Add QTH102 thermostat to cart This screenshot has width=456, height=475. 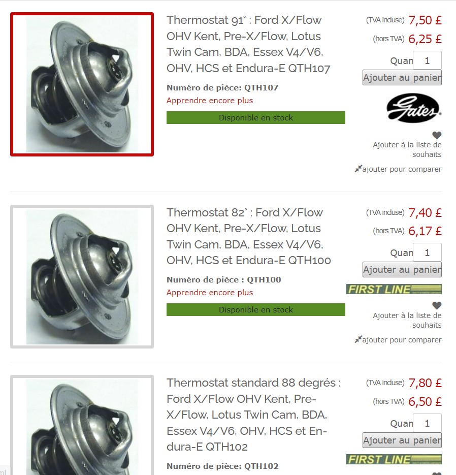pos(402,440)
